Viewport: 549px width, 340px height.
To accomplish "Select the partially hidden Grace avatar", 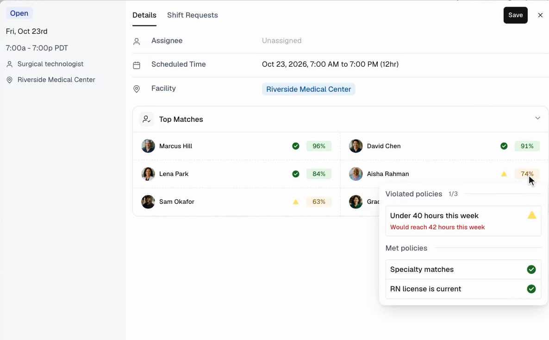I will click(356, 201).
